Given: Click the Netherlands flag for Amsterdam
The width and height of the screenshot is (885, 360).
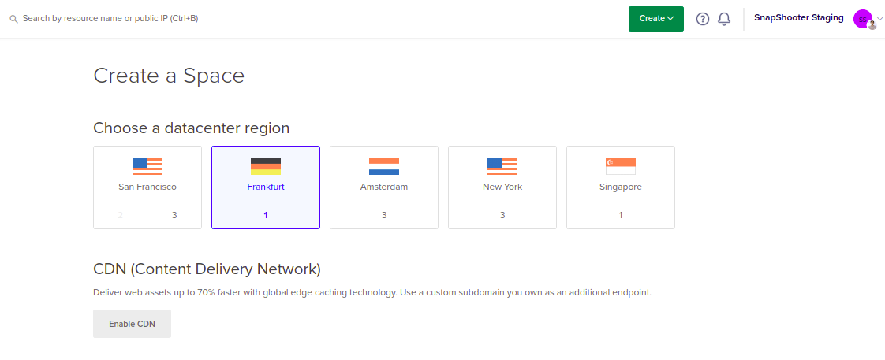Looking at the screenshot, I should (x=384, y=167).
